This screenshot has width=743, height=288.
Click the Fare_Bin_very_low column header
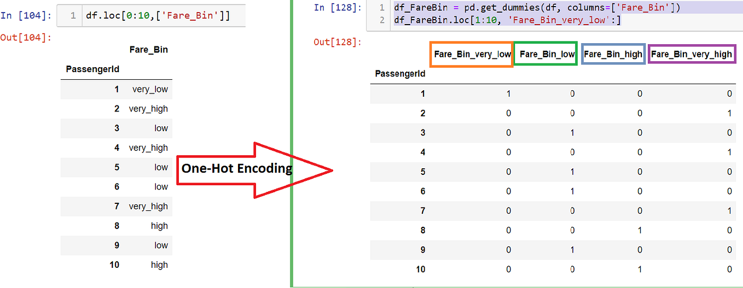(472, 54)
